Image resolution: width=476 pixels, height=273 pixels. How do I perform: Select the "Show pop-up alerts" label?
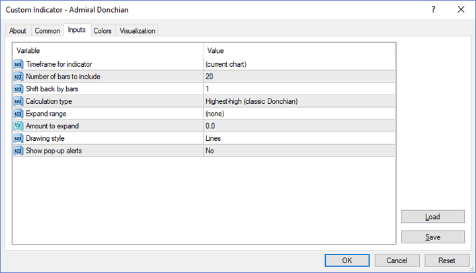[54, 151]
